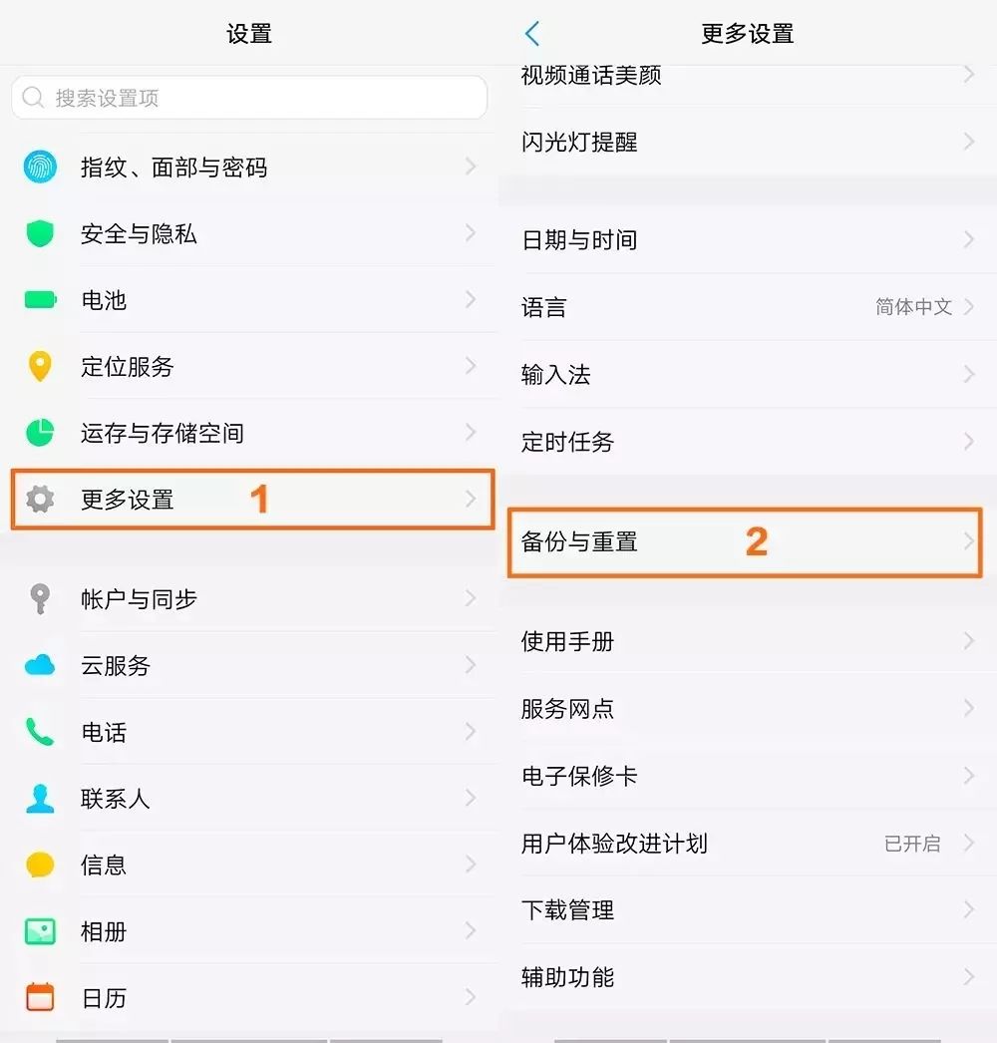Tap the contacts person icon beside 联系人

[x=39, y=798]
